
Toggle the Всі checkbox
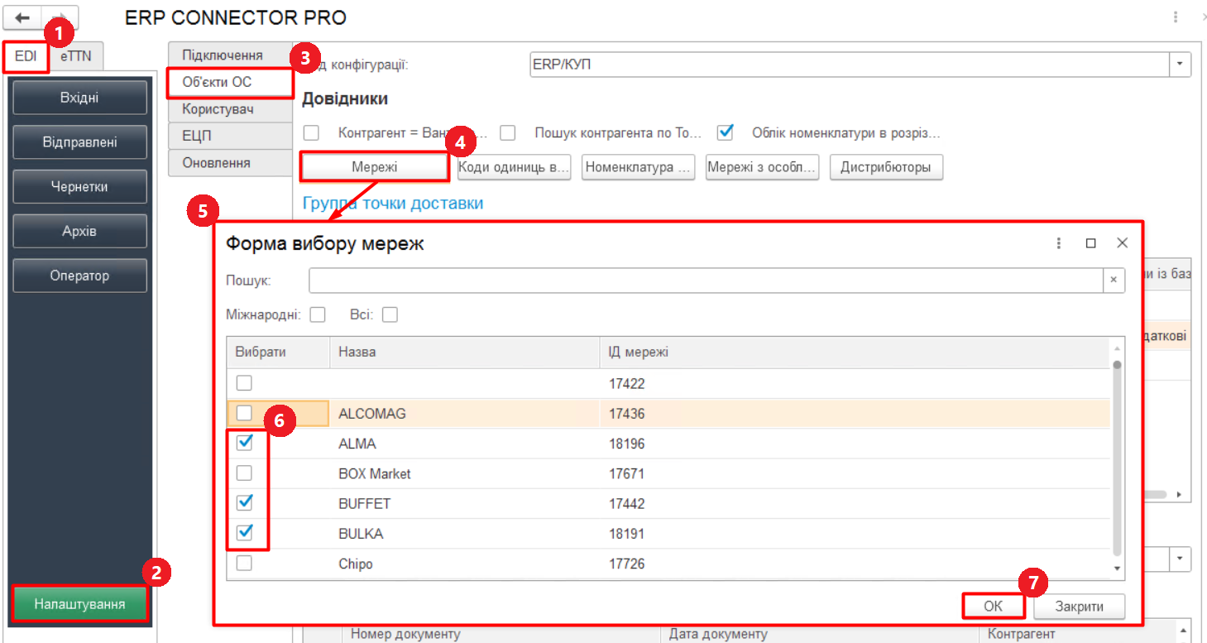[x=390, y=314]
